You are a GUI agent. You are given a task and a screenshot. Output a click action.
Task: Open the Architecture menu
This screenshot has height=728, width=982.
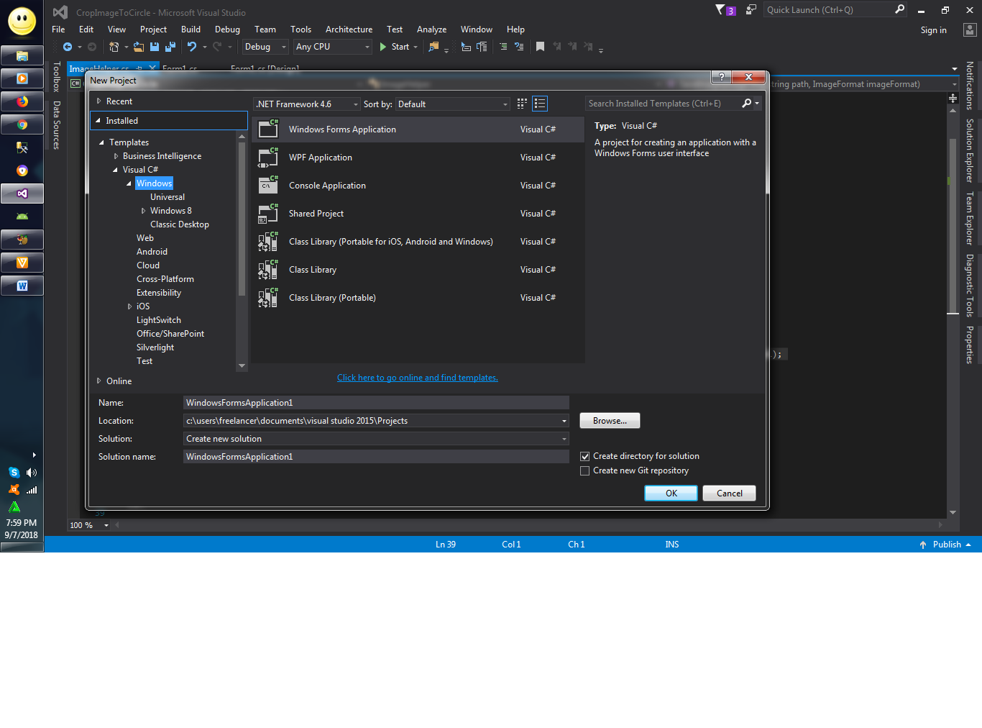click(349, 29)
